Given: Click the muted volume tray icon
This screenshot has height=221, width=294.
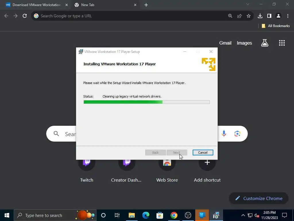Looking at the screenshot, I should pyautogui.click(x=257, y=215).
